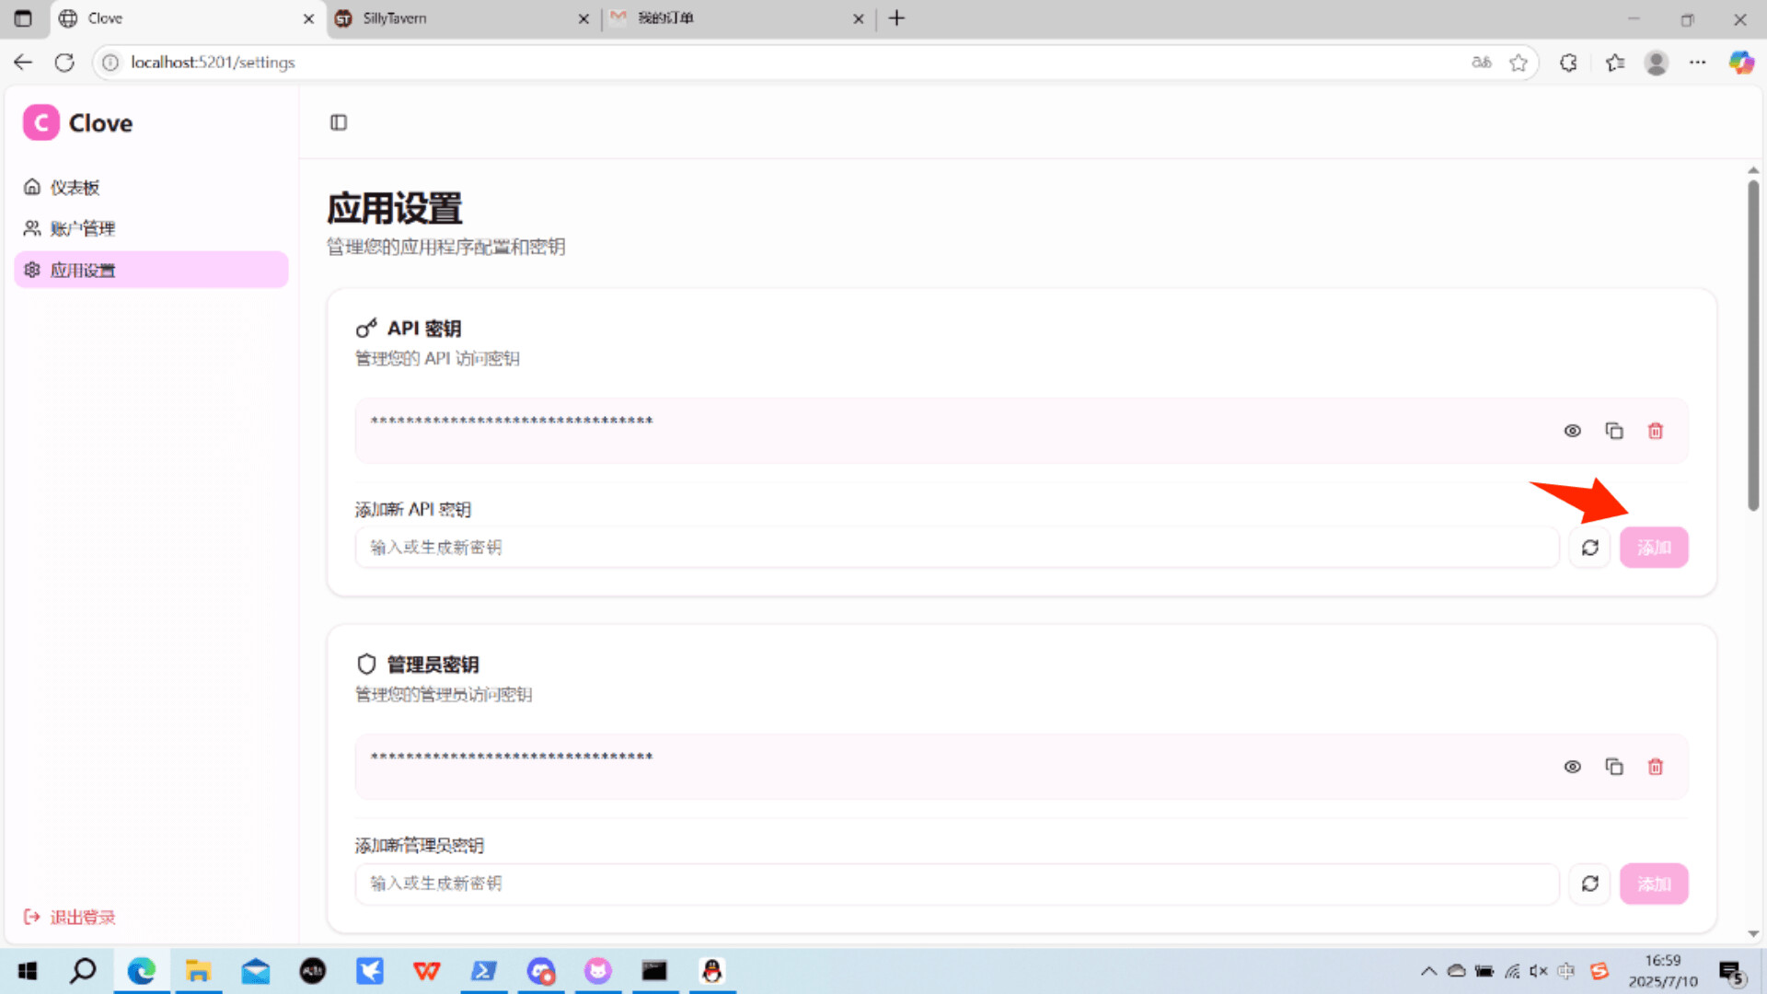Delete the existing admin key

1655,766
